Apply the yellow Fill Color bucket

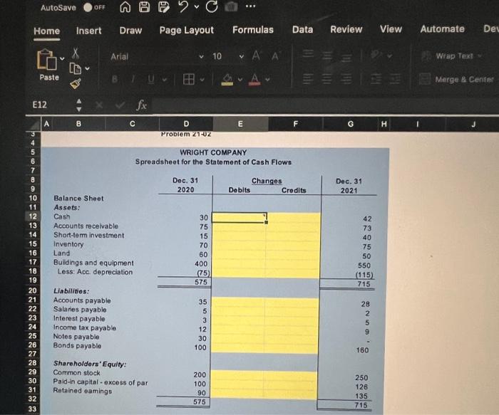click(227, 80)
